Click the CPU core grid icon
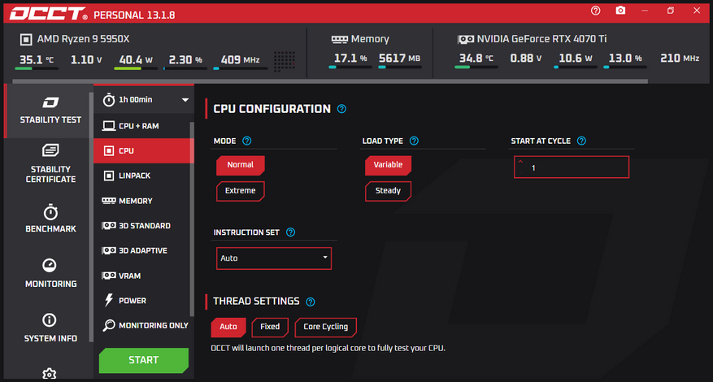 [285, 60]
